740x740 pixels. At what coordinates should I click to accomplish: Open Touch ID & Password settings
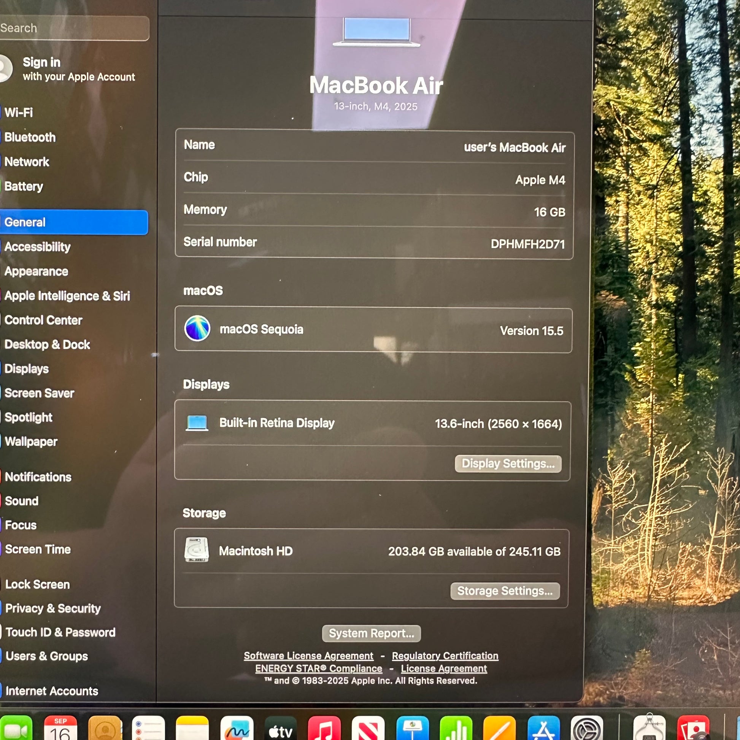click(x=60, y=632)
